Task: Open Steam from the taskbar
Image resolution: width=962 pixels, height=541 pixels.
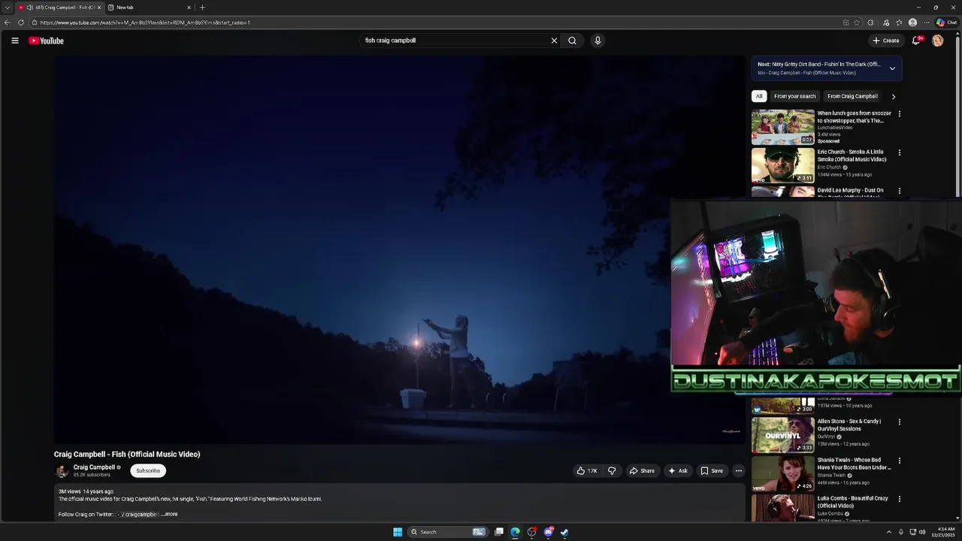Action: click(564, 532)
